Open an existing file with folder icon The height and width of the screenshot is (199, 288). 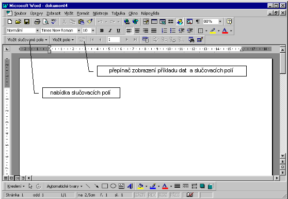pos(18,22)
